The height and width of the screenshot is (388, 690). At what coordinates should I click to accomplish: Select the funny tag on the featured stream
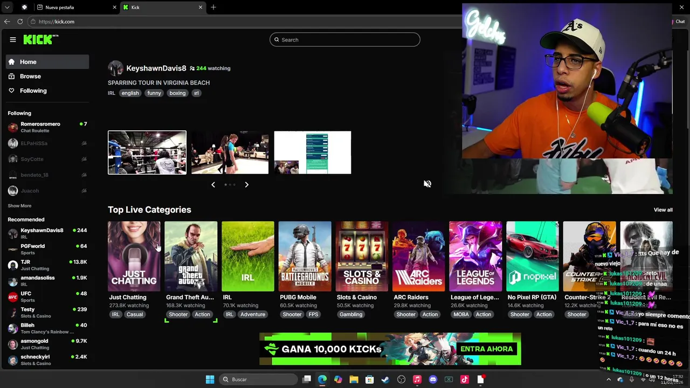point(154,93)
